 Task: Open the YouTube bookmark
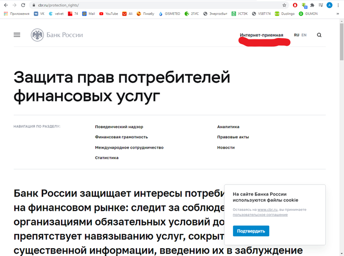pos(109,14)
